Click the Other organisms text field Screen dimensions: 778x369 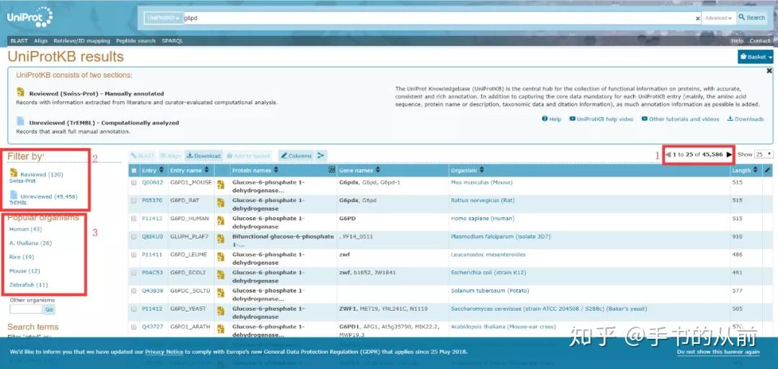point(26,309)
